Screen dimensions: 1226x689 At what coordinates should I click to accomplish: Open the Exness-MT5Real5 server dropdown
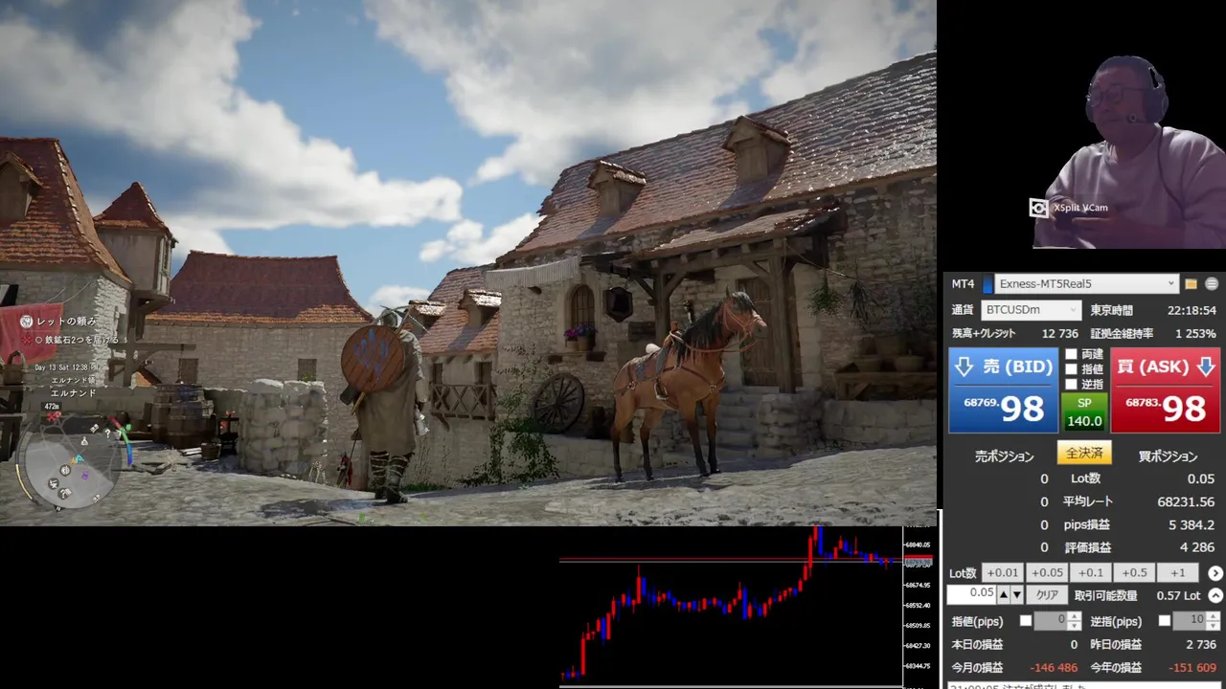point(1086,284)
